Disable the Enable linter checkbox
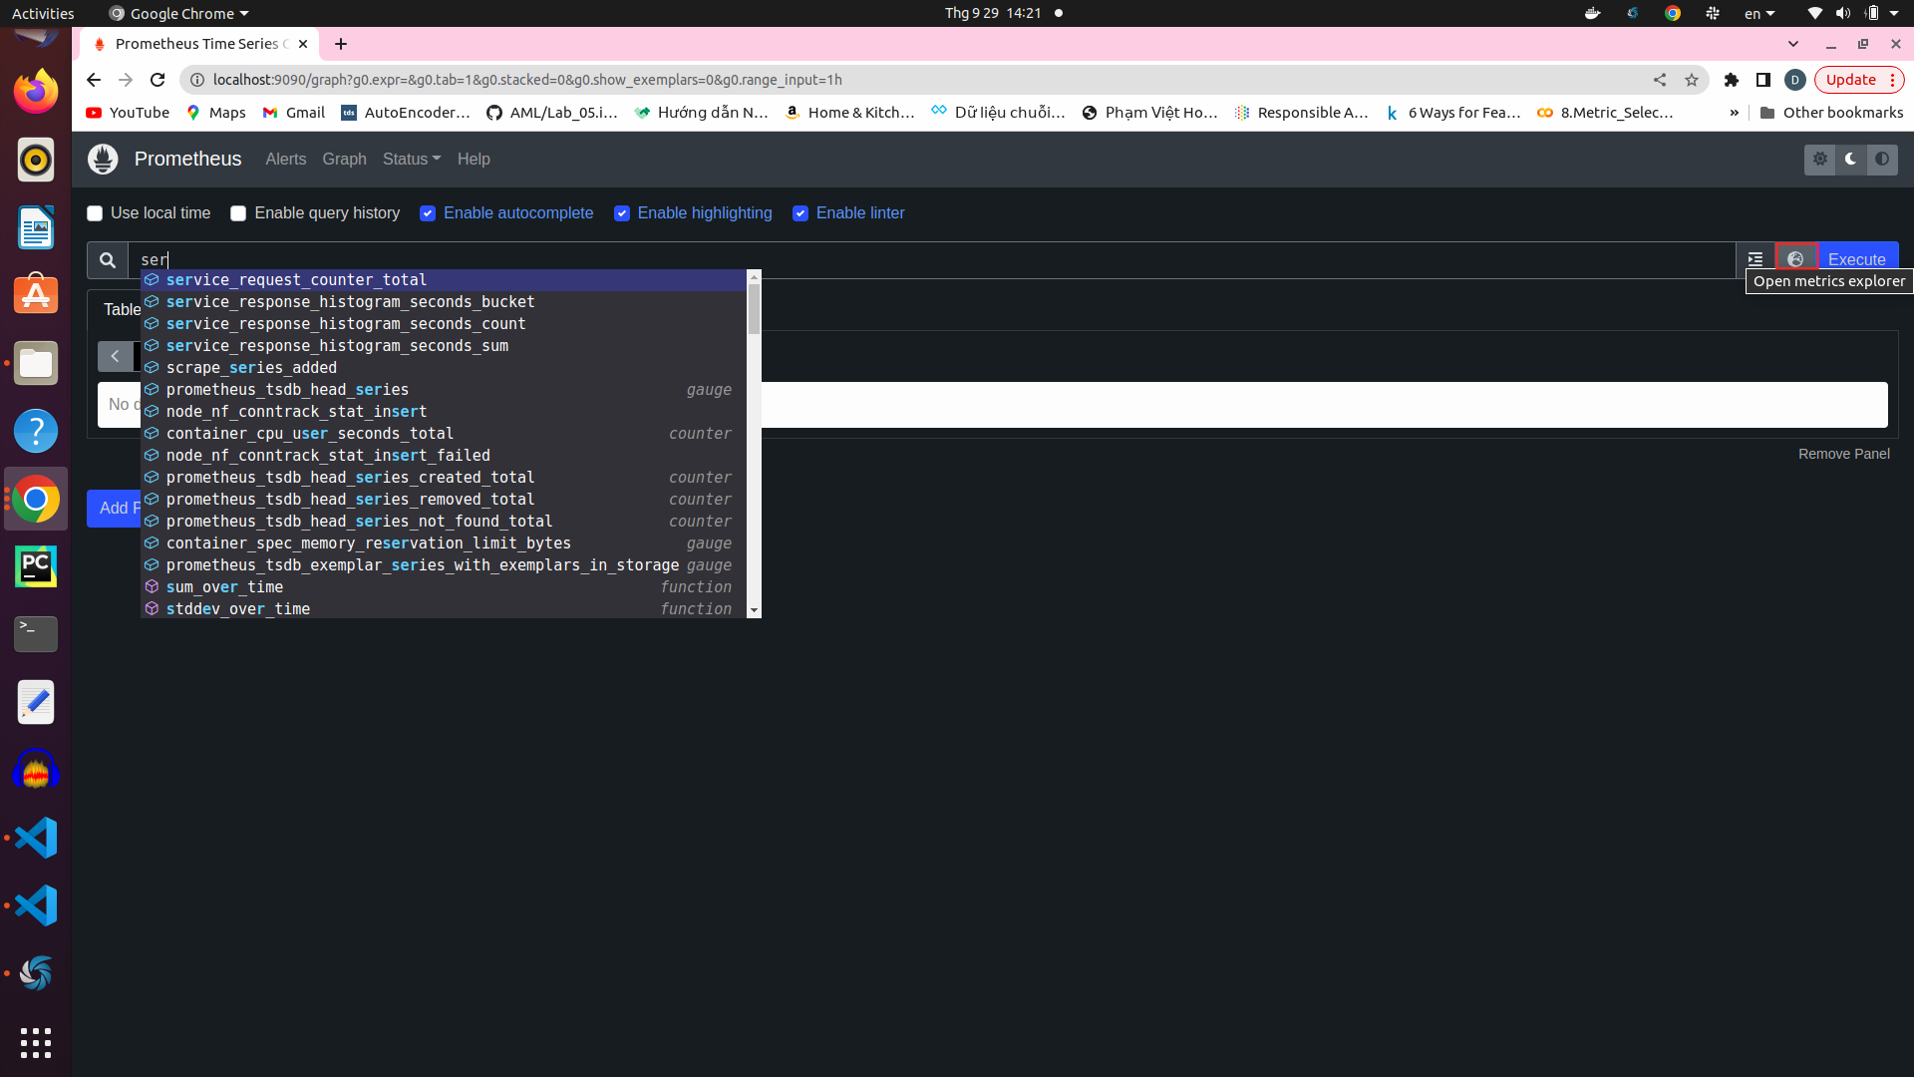1914x1077 pixels. [800, 213]
